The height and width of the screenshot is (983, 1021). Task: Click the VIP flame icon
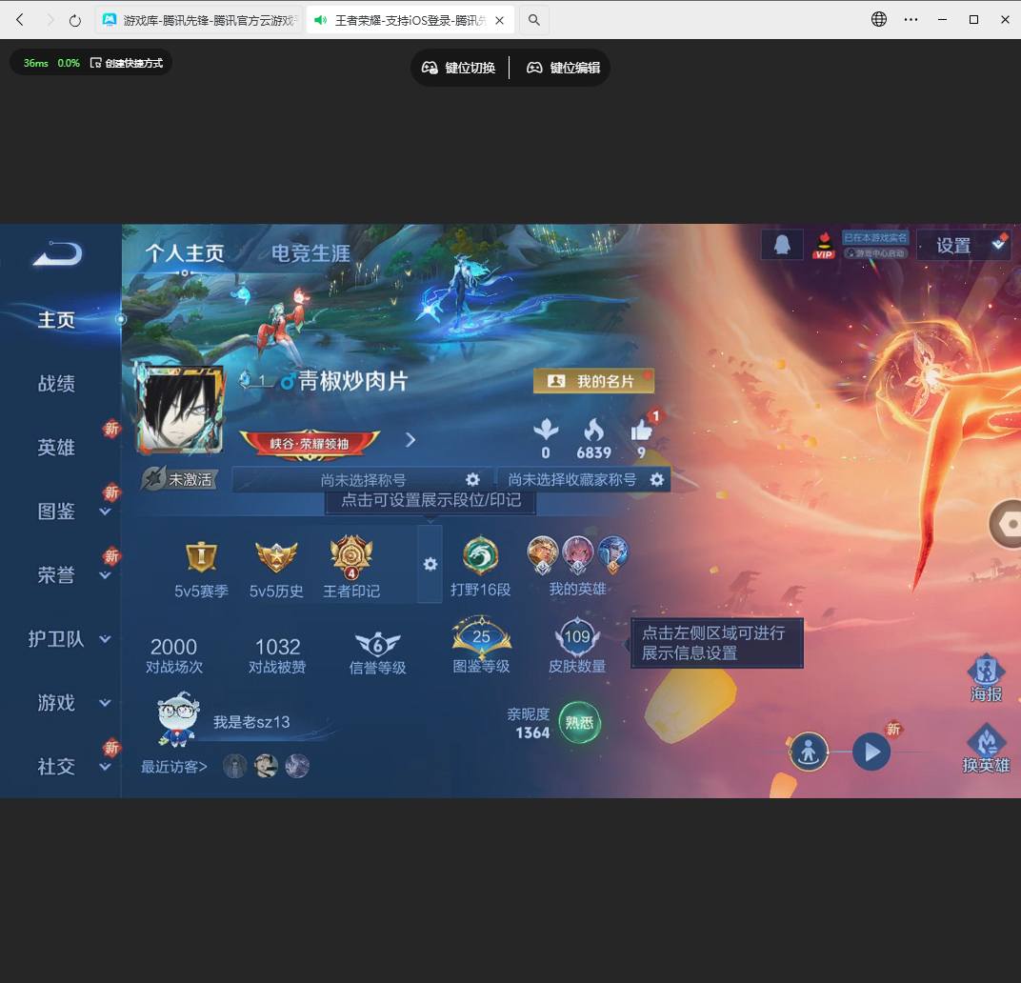pos(823,246)
